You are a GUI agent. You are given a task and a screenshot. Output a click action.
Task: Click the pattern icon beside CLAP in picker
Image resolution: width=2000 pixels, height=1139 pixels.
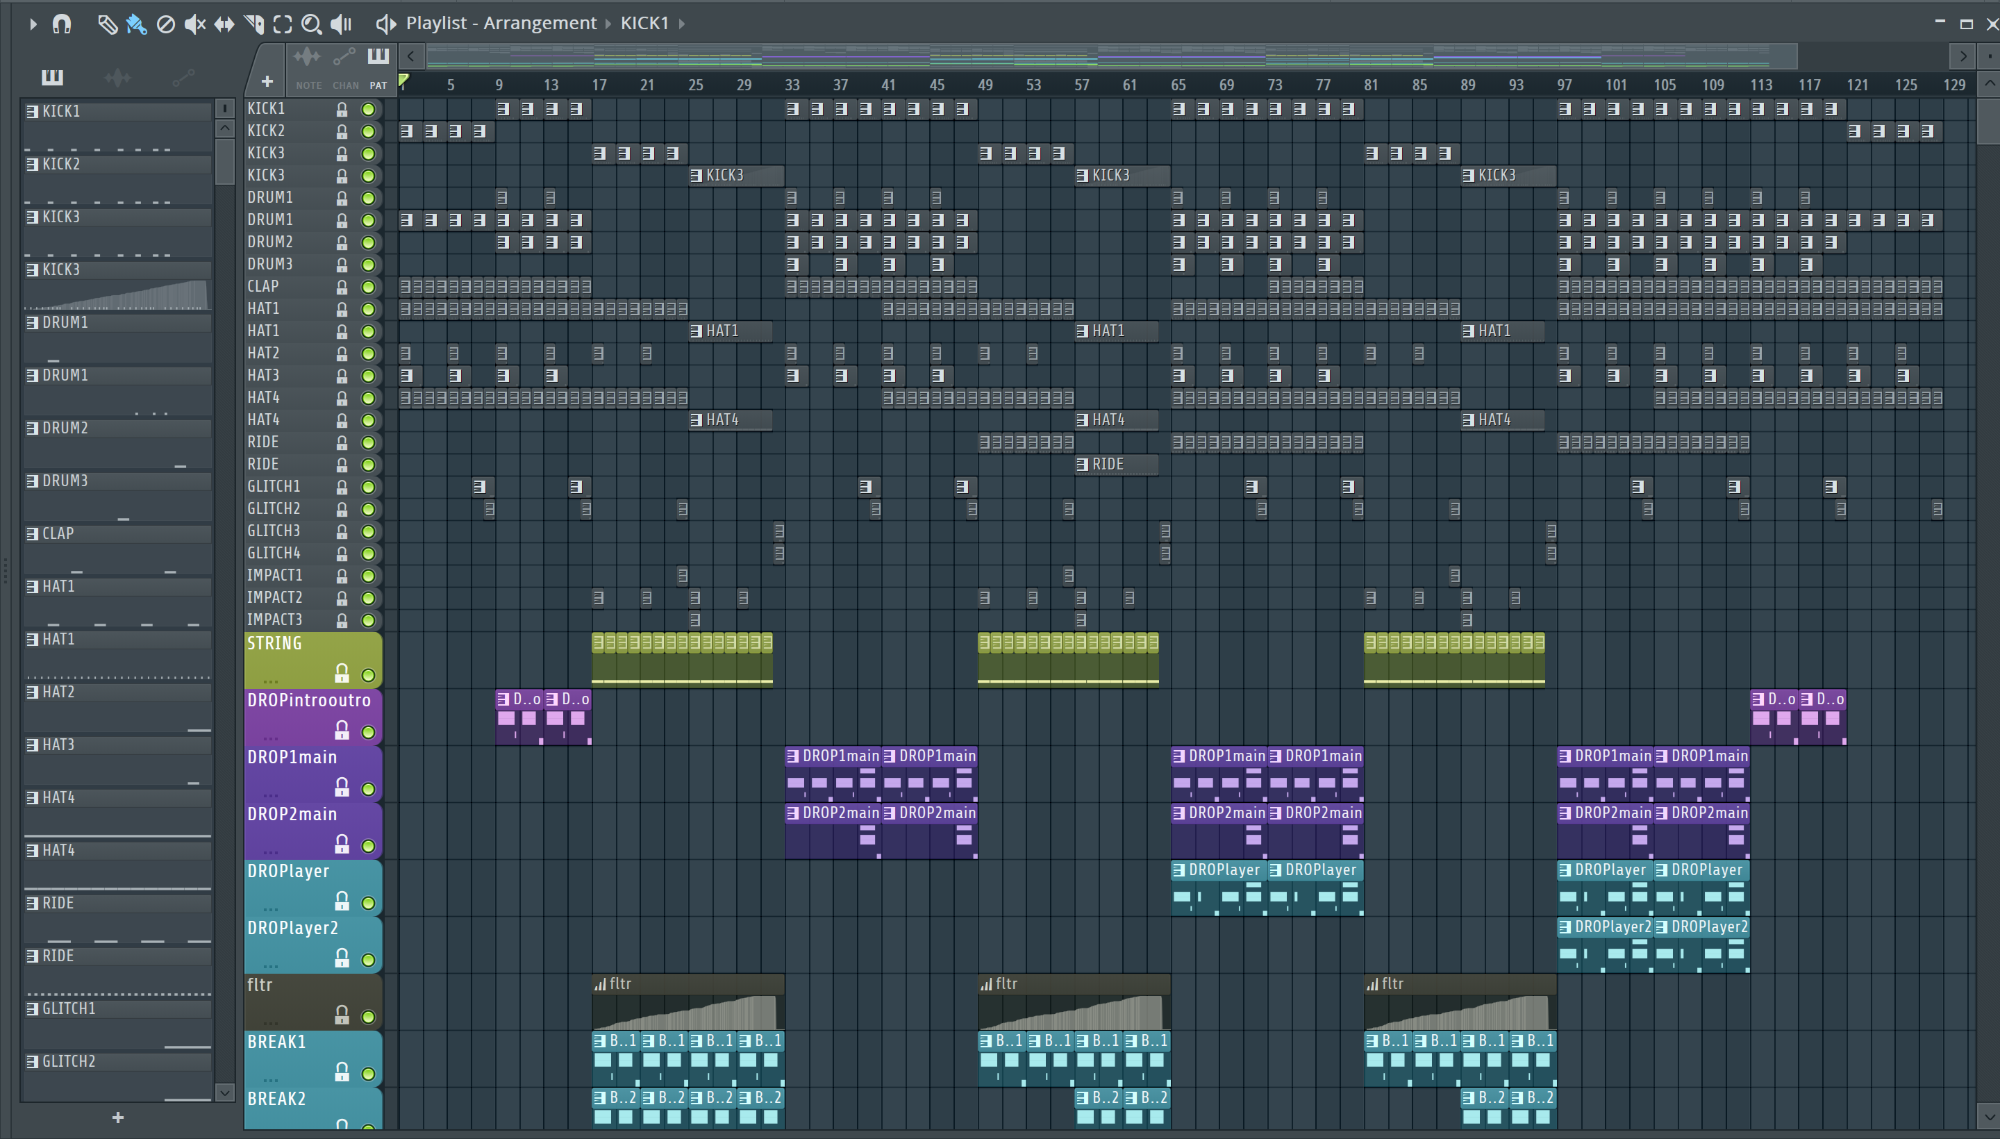tap(32, 533)
